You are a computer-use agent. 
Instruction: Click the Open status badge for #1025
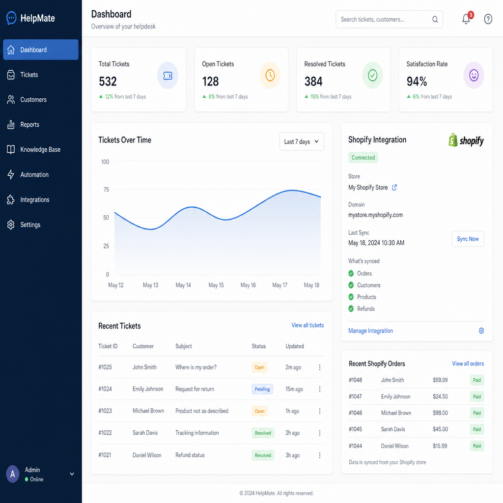click(259, 367)
